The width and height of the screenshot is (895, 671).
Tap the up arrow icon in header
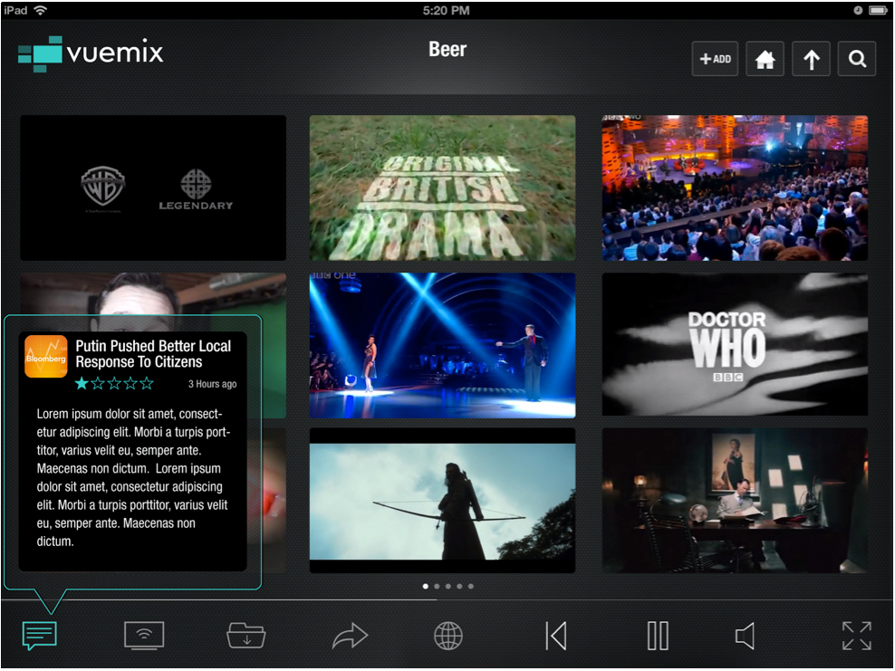click(811, 59)
